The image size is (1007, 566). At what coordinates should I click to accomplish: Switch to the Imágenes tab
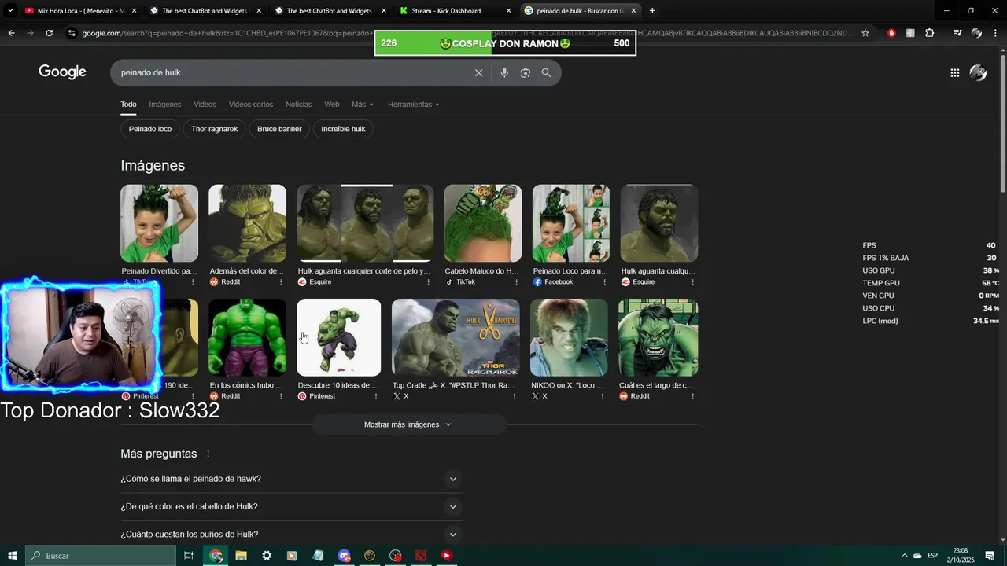[x=165, y=105]
